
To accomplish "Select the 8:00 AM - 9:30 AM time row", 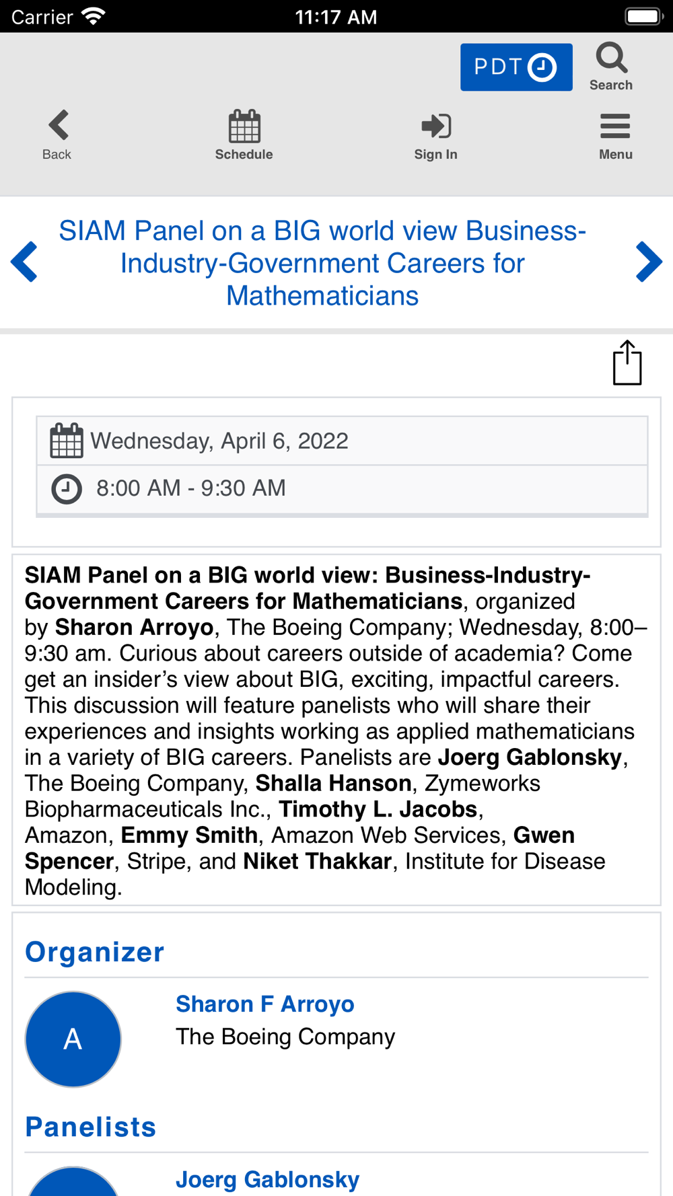I will [342, 489].
